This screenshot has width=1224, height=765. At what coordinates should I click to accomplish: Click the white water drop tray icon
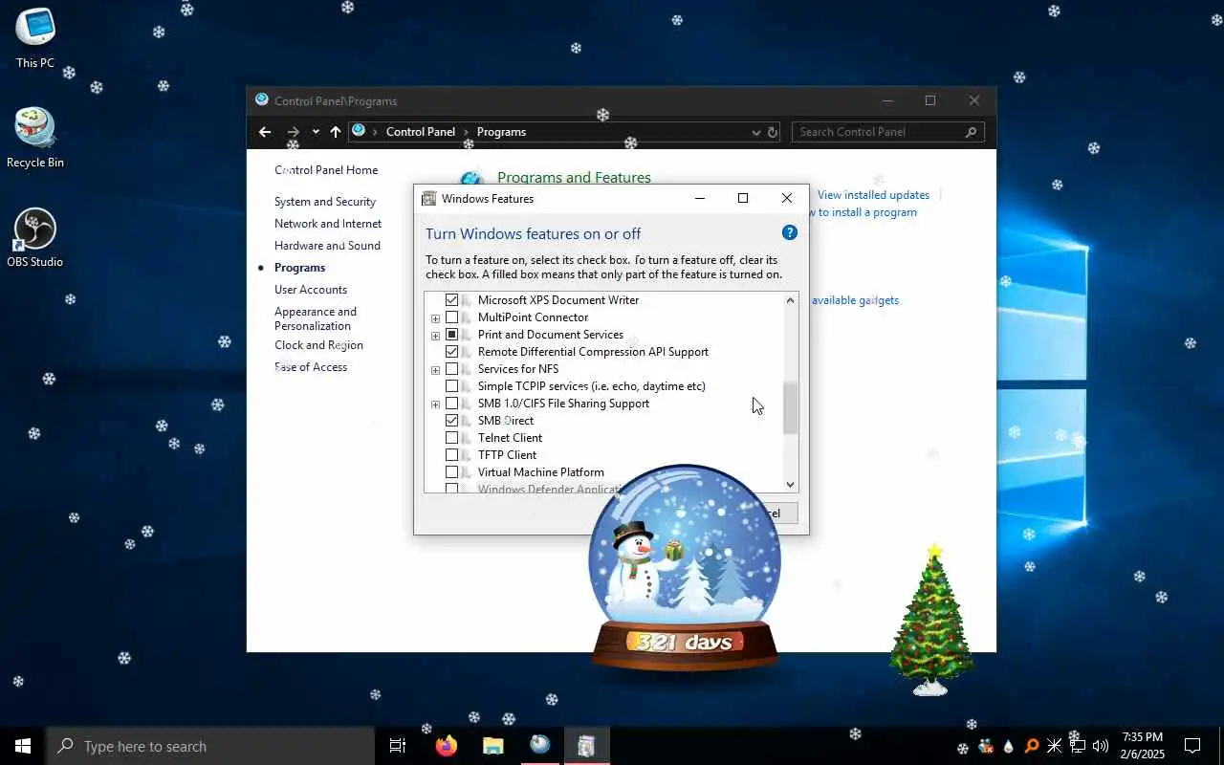[x=1009, y=746]
